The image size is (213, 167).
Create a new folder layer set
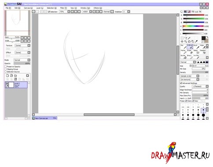pos(15,75)
